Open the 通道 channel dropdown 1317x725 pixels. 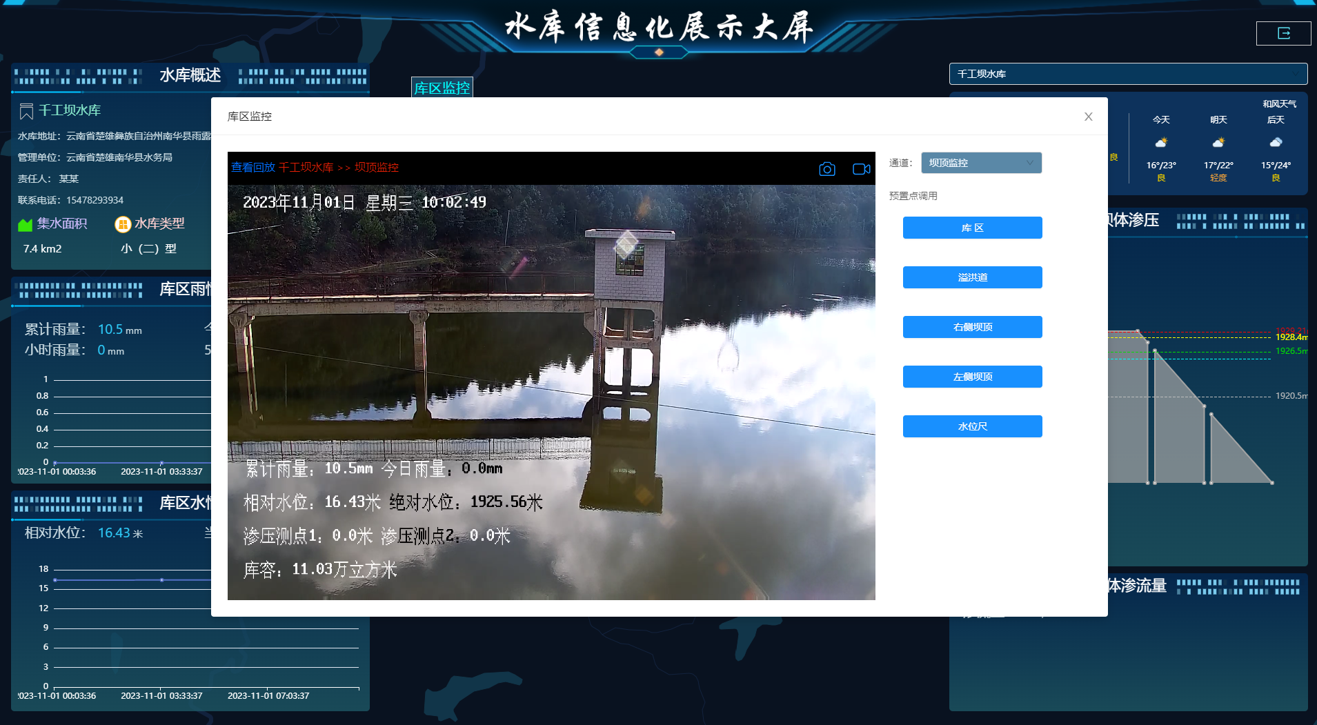(x=980, y=163)
